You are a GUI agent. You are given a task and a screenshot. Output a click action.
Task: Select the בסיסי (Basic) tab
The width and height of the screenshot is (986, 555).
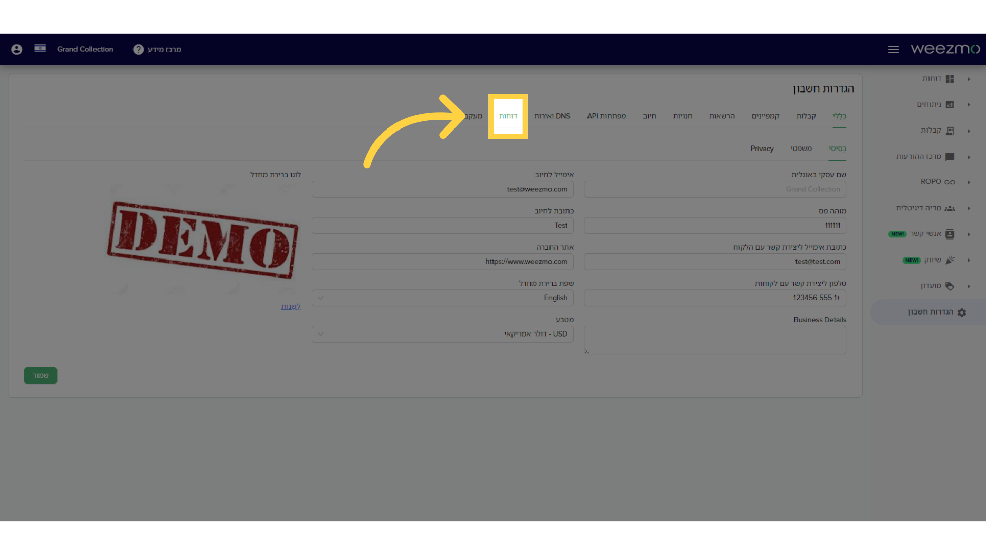point(837,149)
